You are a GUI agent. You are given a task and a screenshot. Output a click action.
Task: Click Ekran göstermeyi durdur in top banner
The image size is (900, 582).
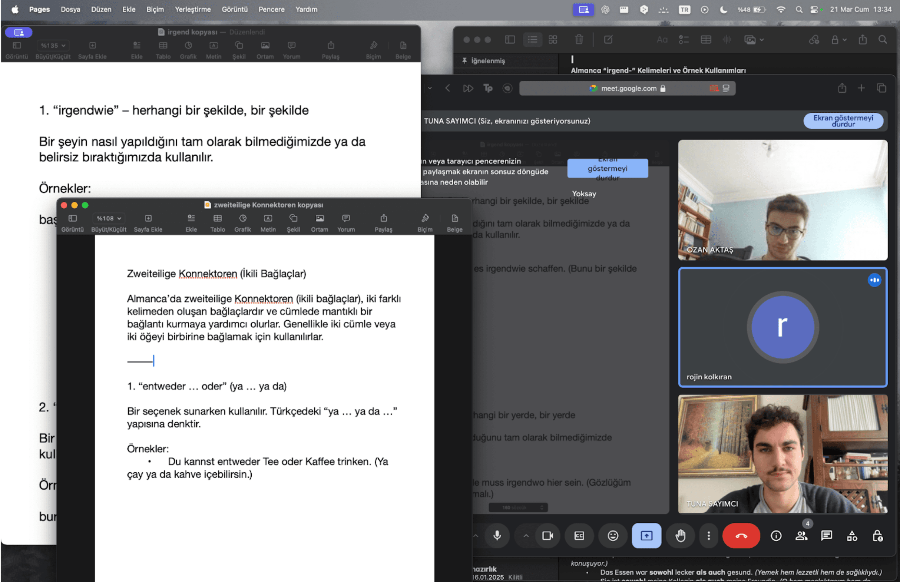[843, 121]
